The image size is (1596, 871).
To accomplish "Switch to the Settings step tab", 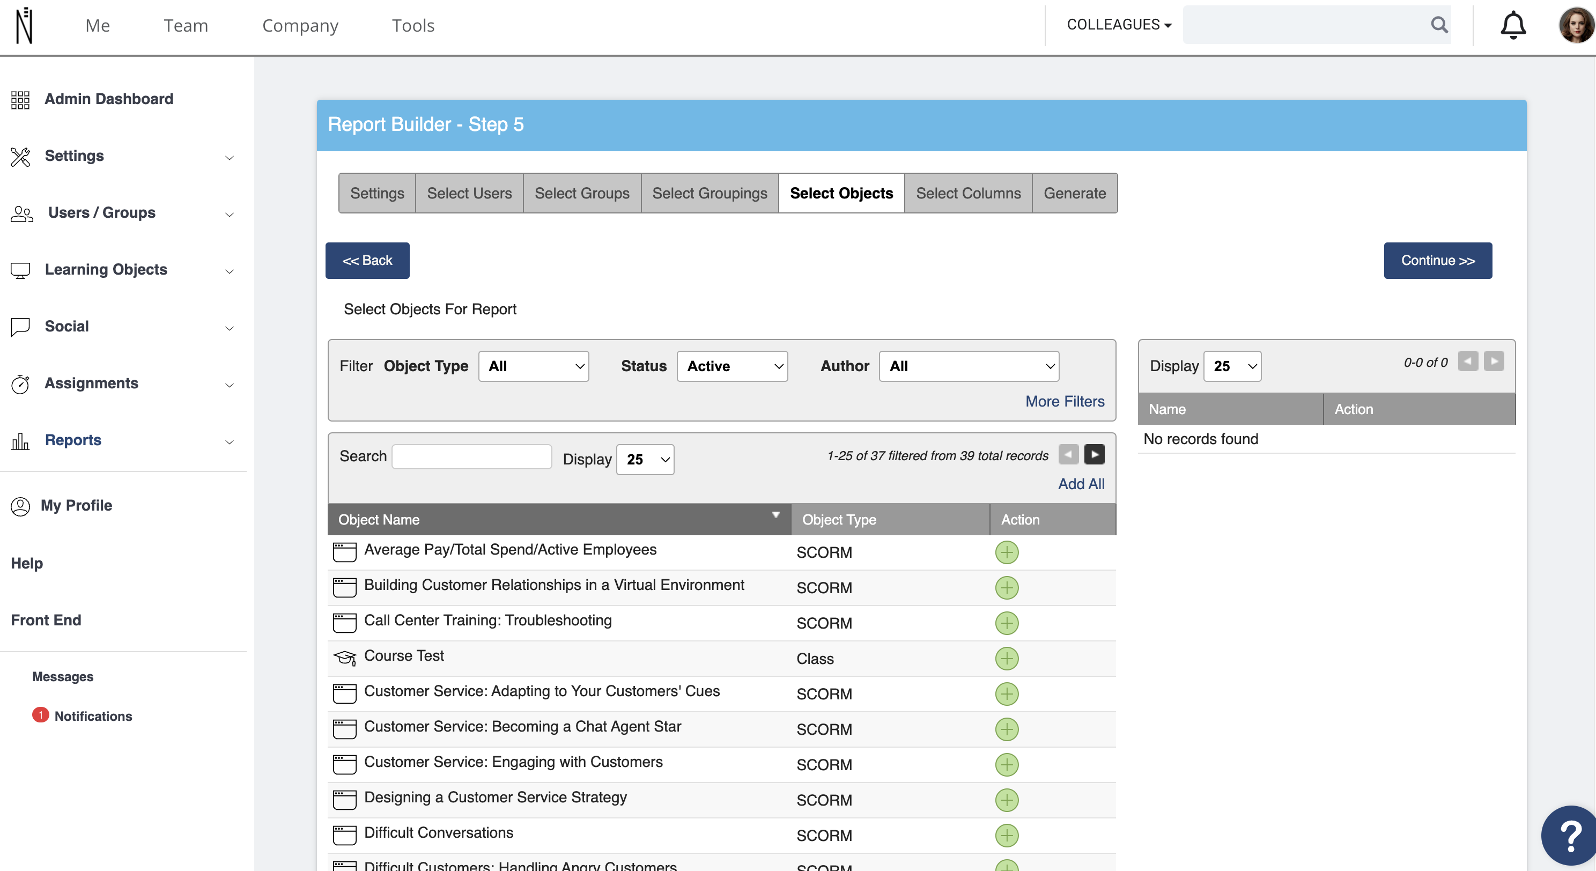I will click(376, 193).
